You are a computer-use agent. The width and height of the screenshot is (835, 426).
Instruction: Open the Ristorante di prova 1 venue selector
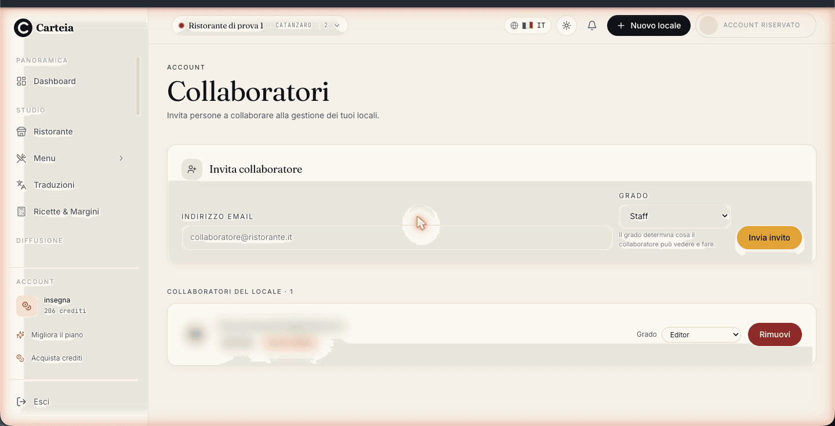[x=260, y=26]
